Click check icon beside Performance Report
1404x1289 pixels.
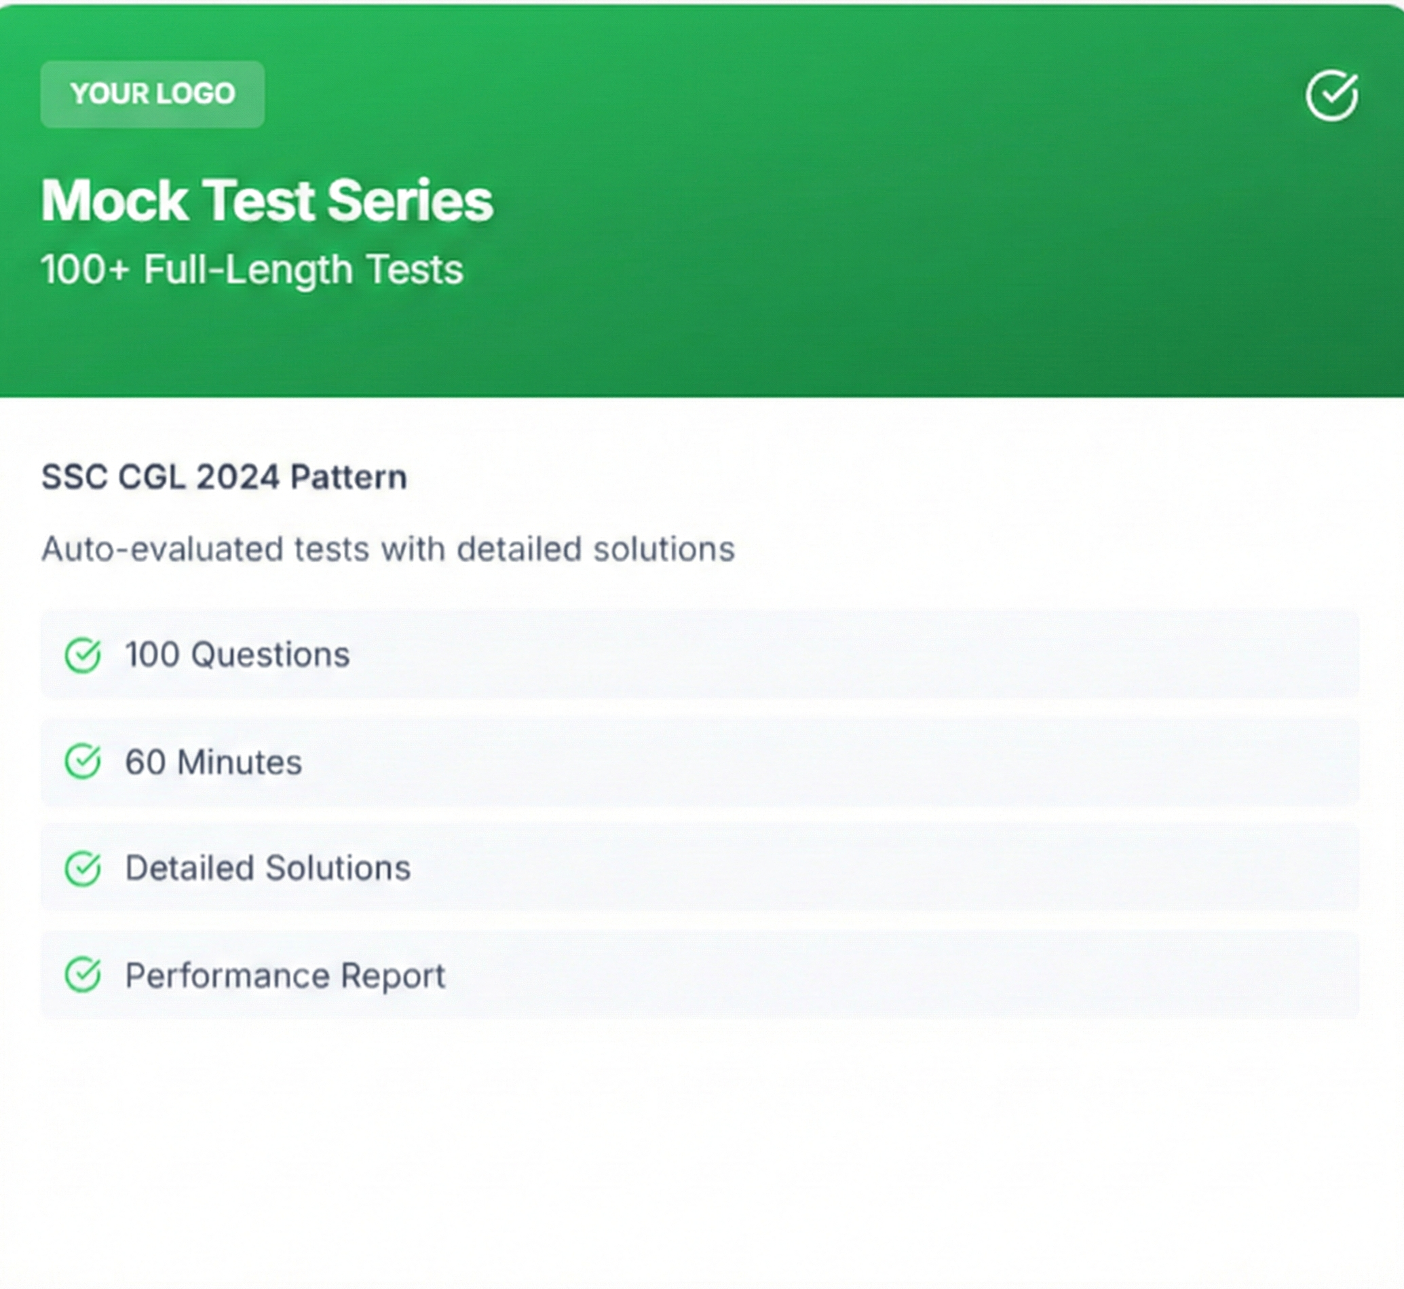[x=83, y=975]
